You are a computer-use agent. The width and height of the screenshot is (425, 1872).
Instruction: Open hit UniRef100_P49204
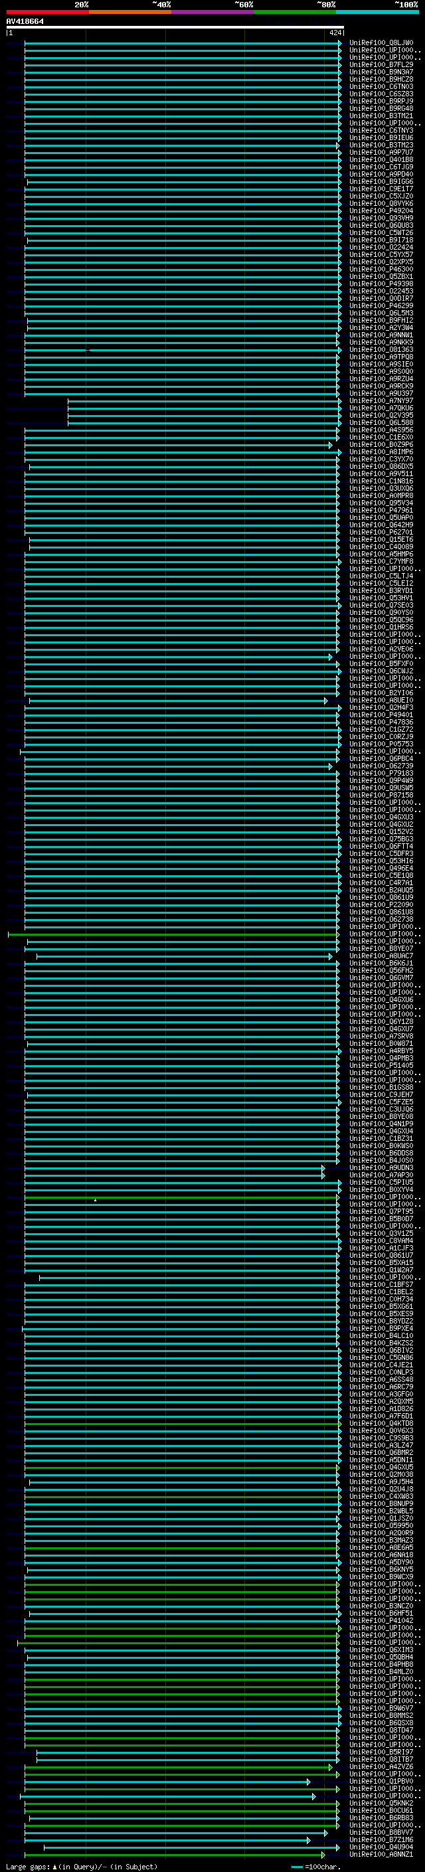pyautogui.click(x=381, y=211)
